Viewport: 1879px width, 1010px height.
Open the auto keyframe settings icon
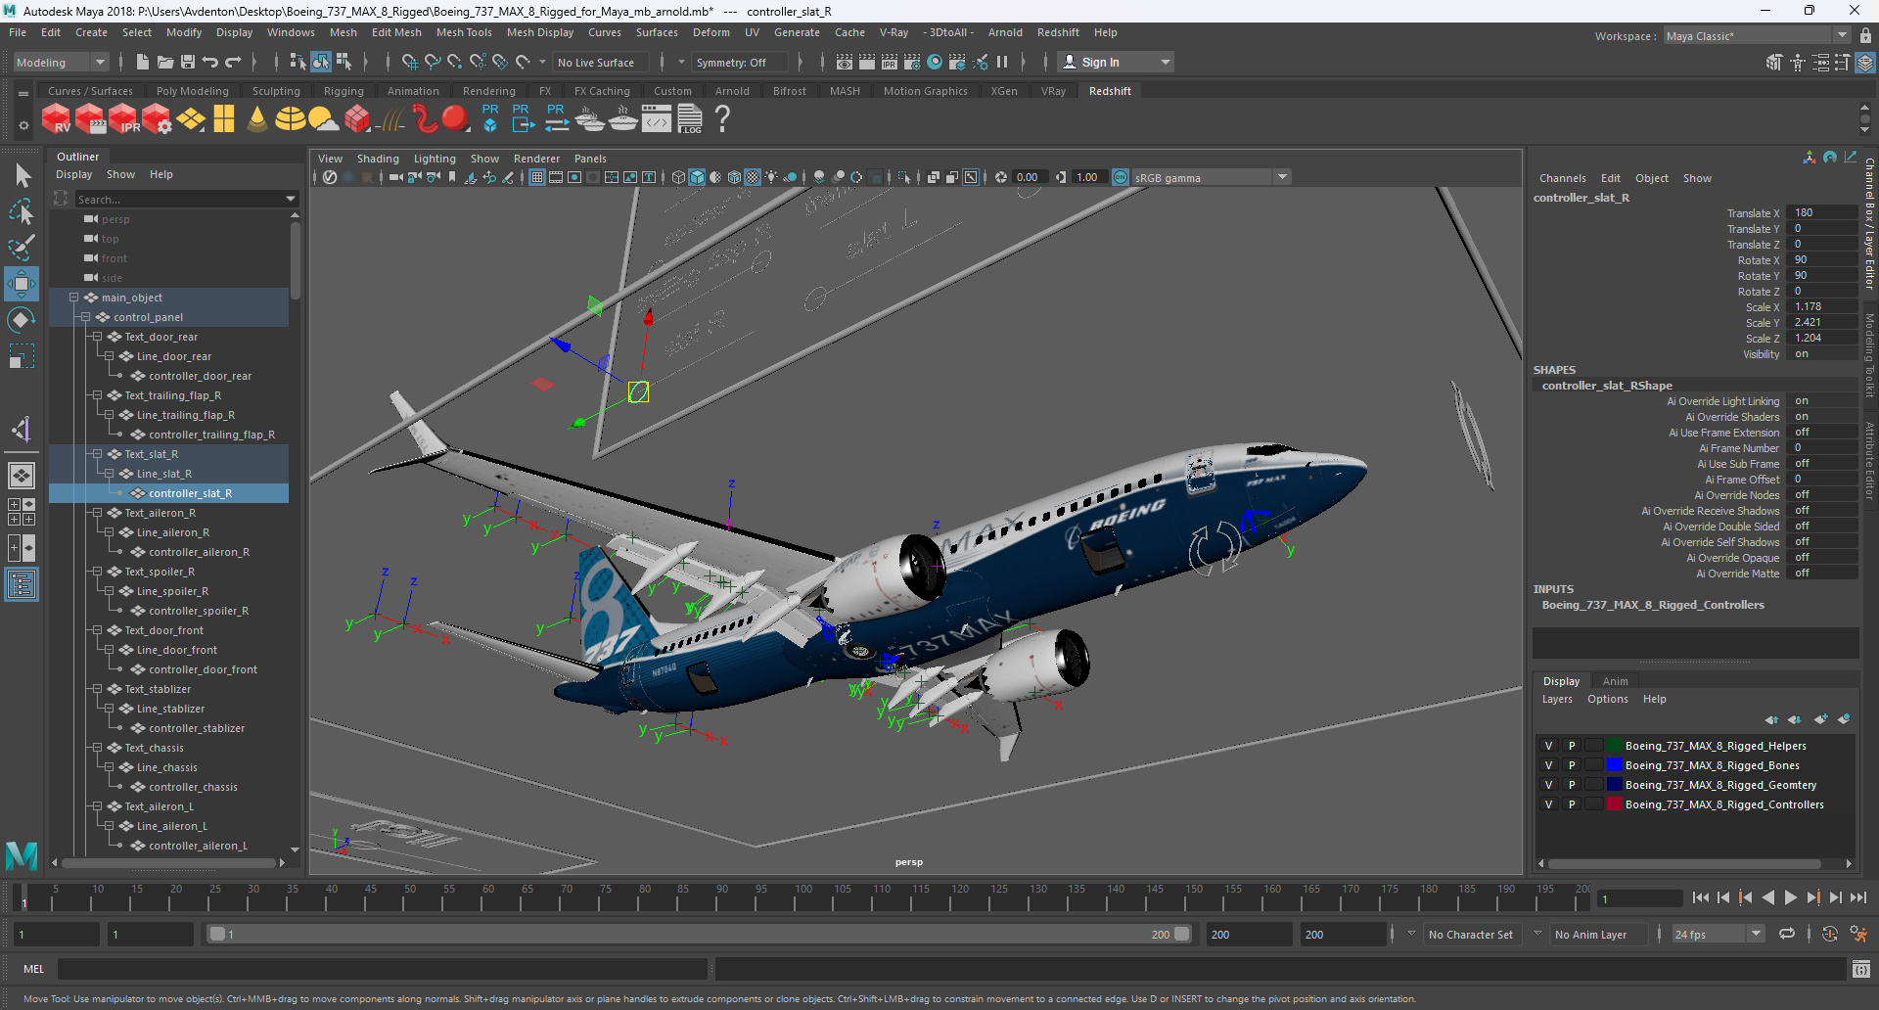[1858, 934]
